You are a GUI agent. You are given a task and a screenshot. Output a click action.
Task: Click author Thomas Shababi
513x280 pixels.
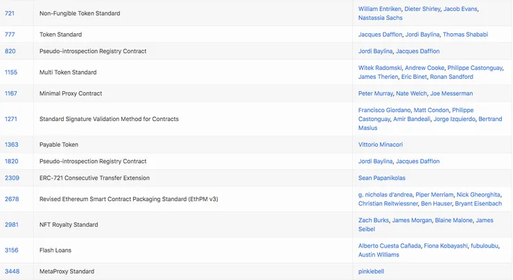tap(465, 35)
